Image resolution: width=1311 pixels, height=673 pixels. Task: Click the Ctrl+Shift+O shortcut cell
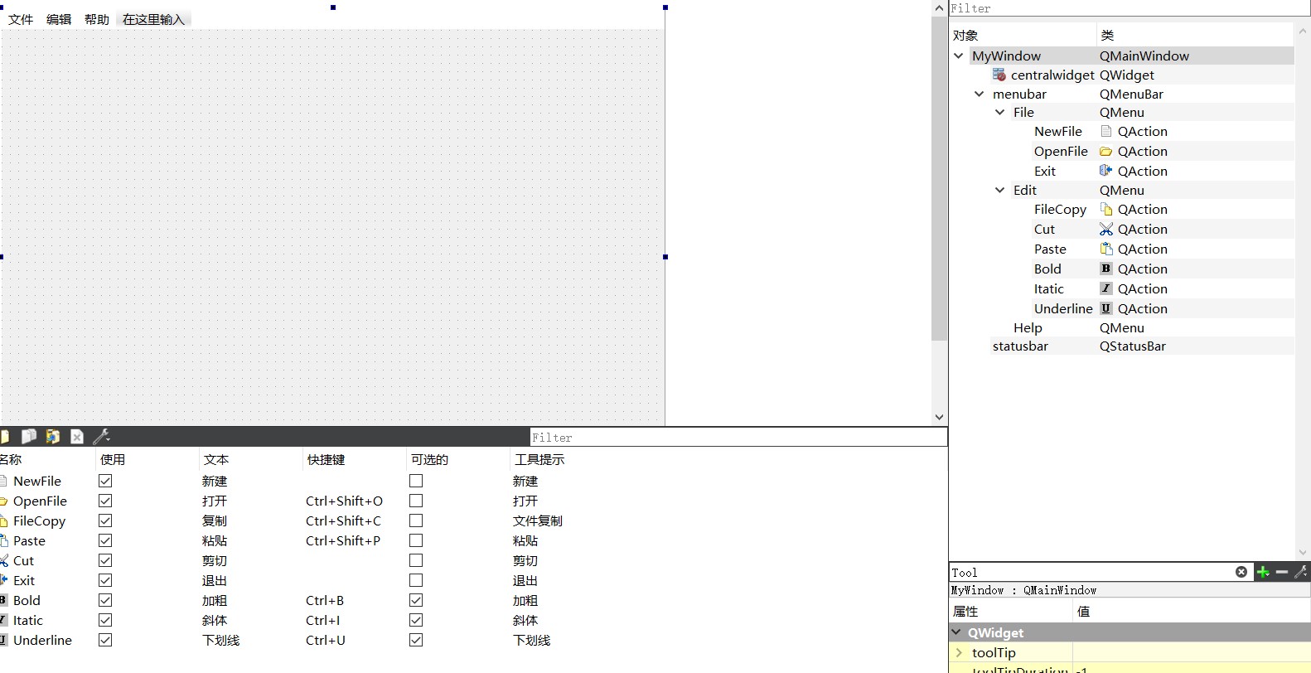point(344,501)
